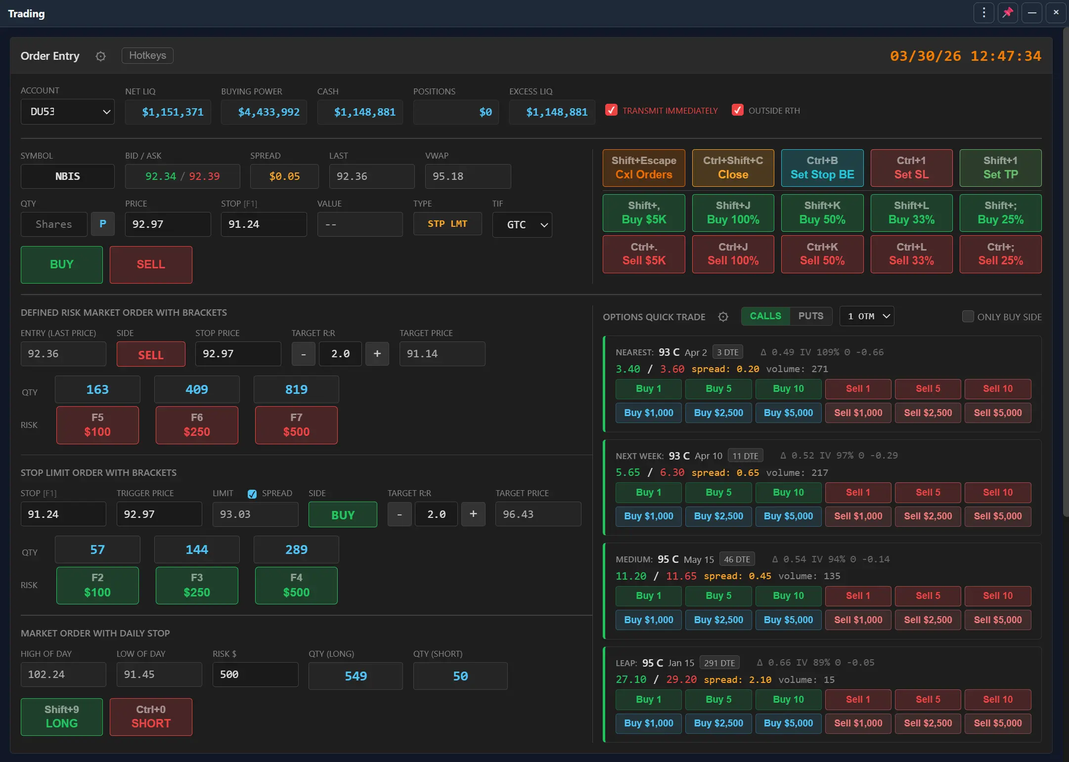Select the F7 $500 risk preset
The image size is (1069, 762).
pyautogui.click(x=296, y=425)
